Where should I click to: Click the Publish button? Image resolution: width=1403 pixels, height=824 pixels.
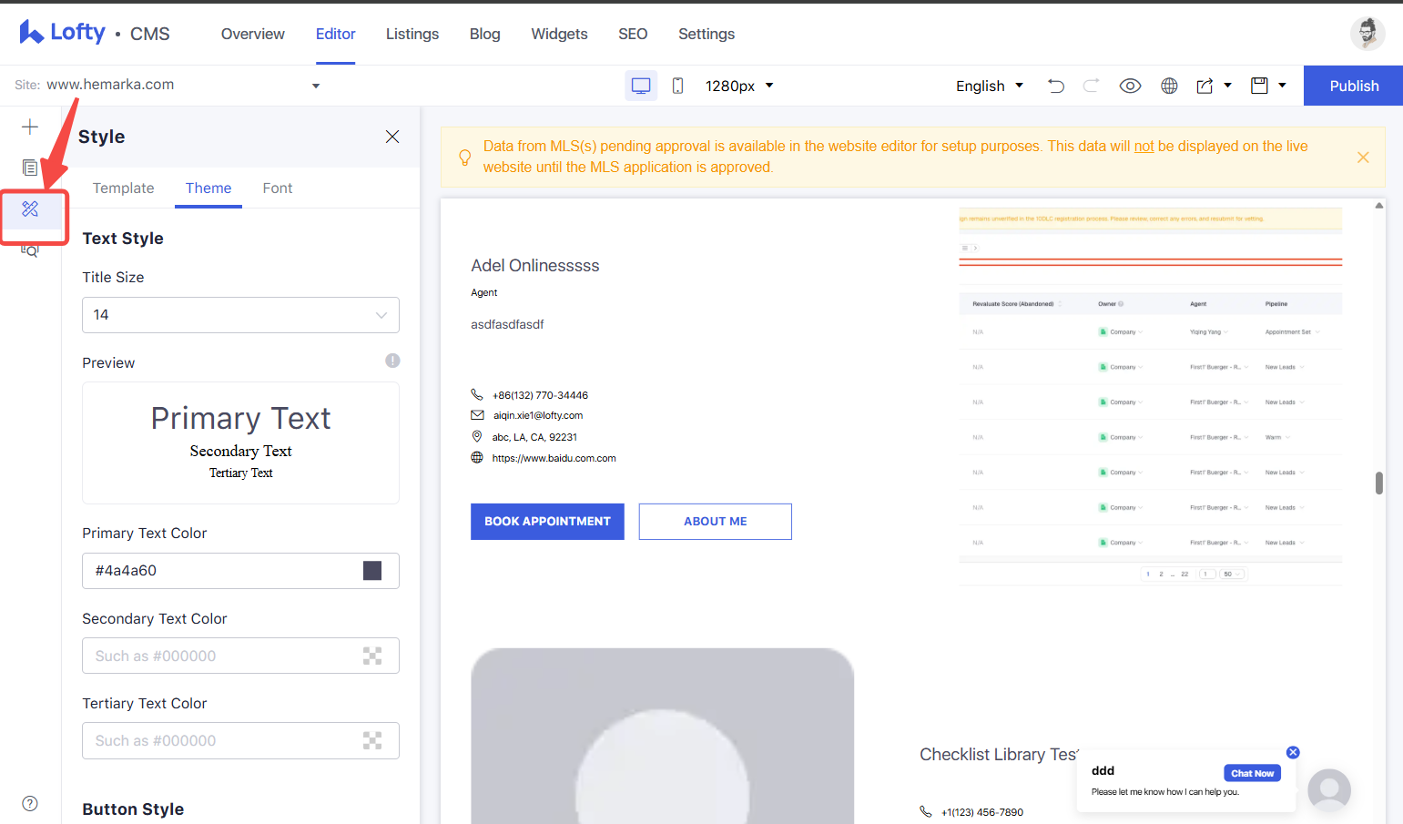(1354, 86)
